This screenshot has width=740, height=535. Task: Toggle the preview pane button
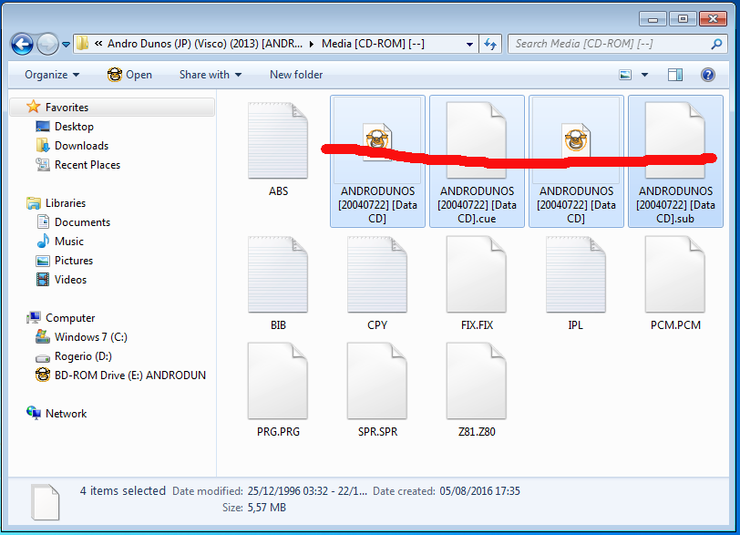coord(675,75)
